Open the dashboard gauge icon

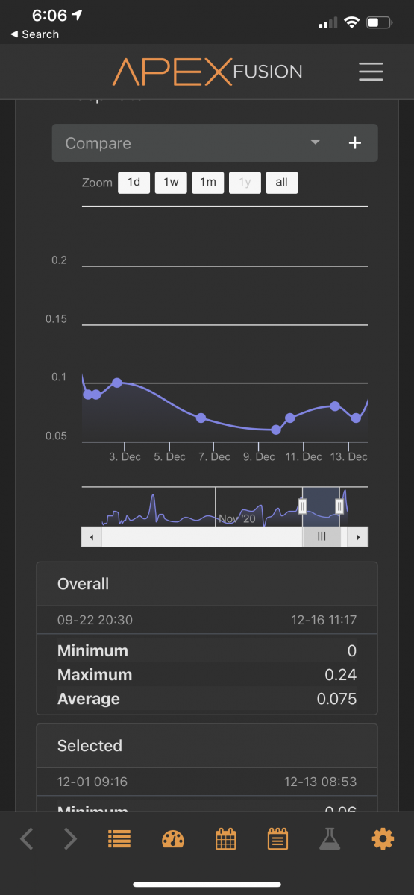(172, 839)
